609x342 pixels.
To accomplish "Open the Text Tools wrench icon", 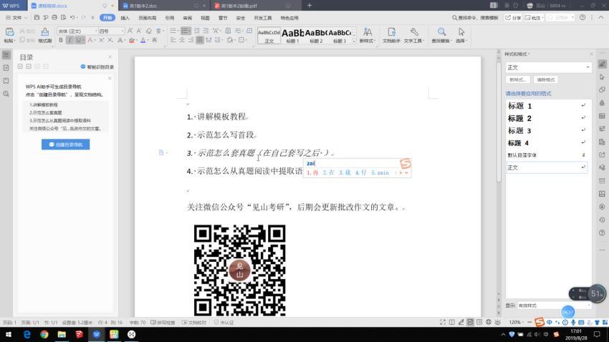I will 414,31.
